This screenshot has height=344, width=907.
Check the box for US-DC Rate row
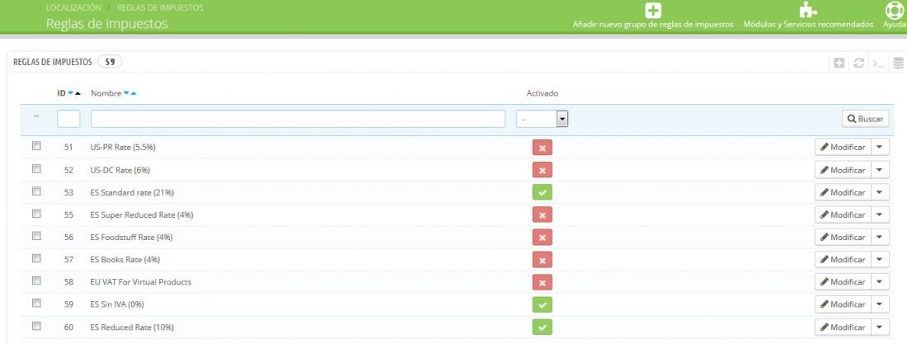(36, 168)
